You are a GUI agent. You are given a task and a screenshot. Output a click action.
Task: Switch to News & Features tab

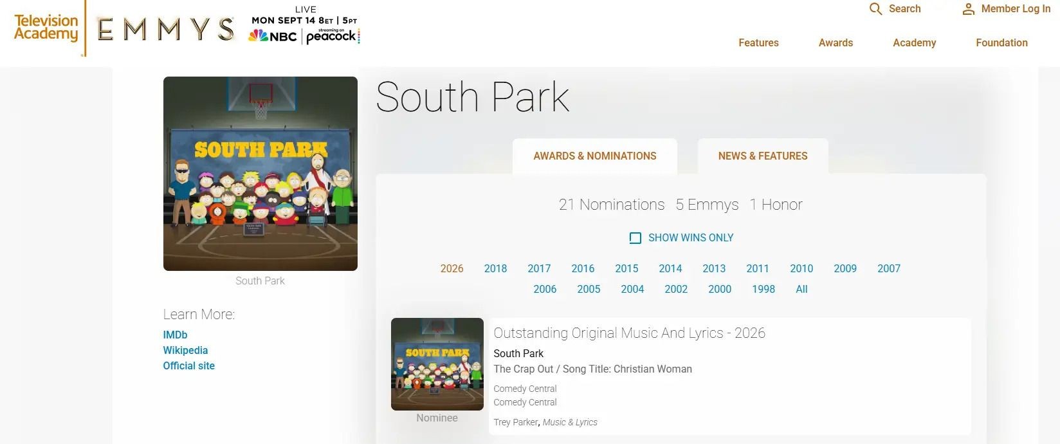point(763,156)
